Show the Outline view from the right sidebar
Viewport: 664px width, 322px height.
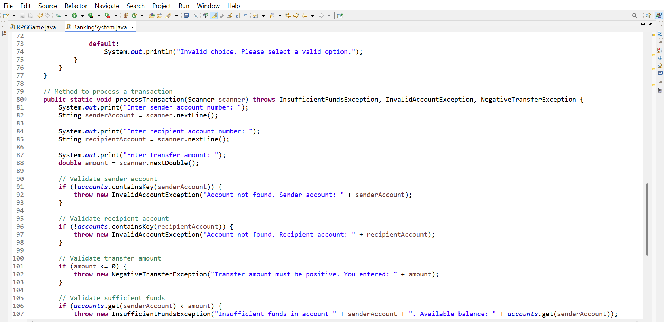pos(660,34)
